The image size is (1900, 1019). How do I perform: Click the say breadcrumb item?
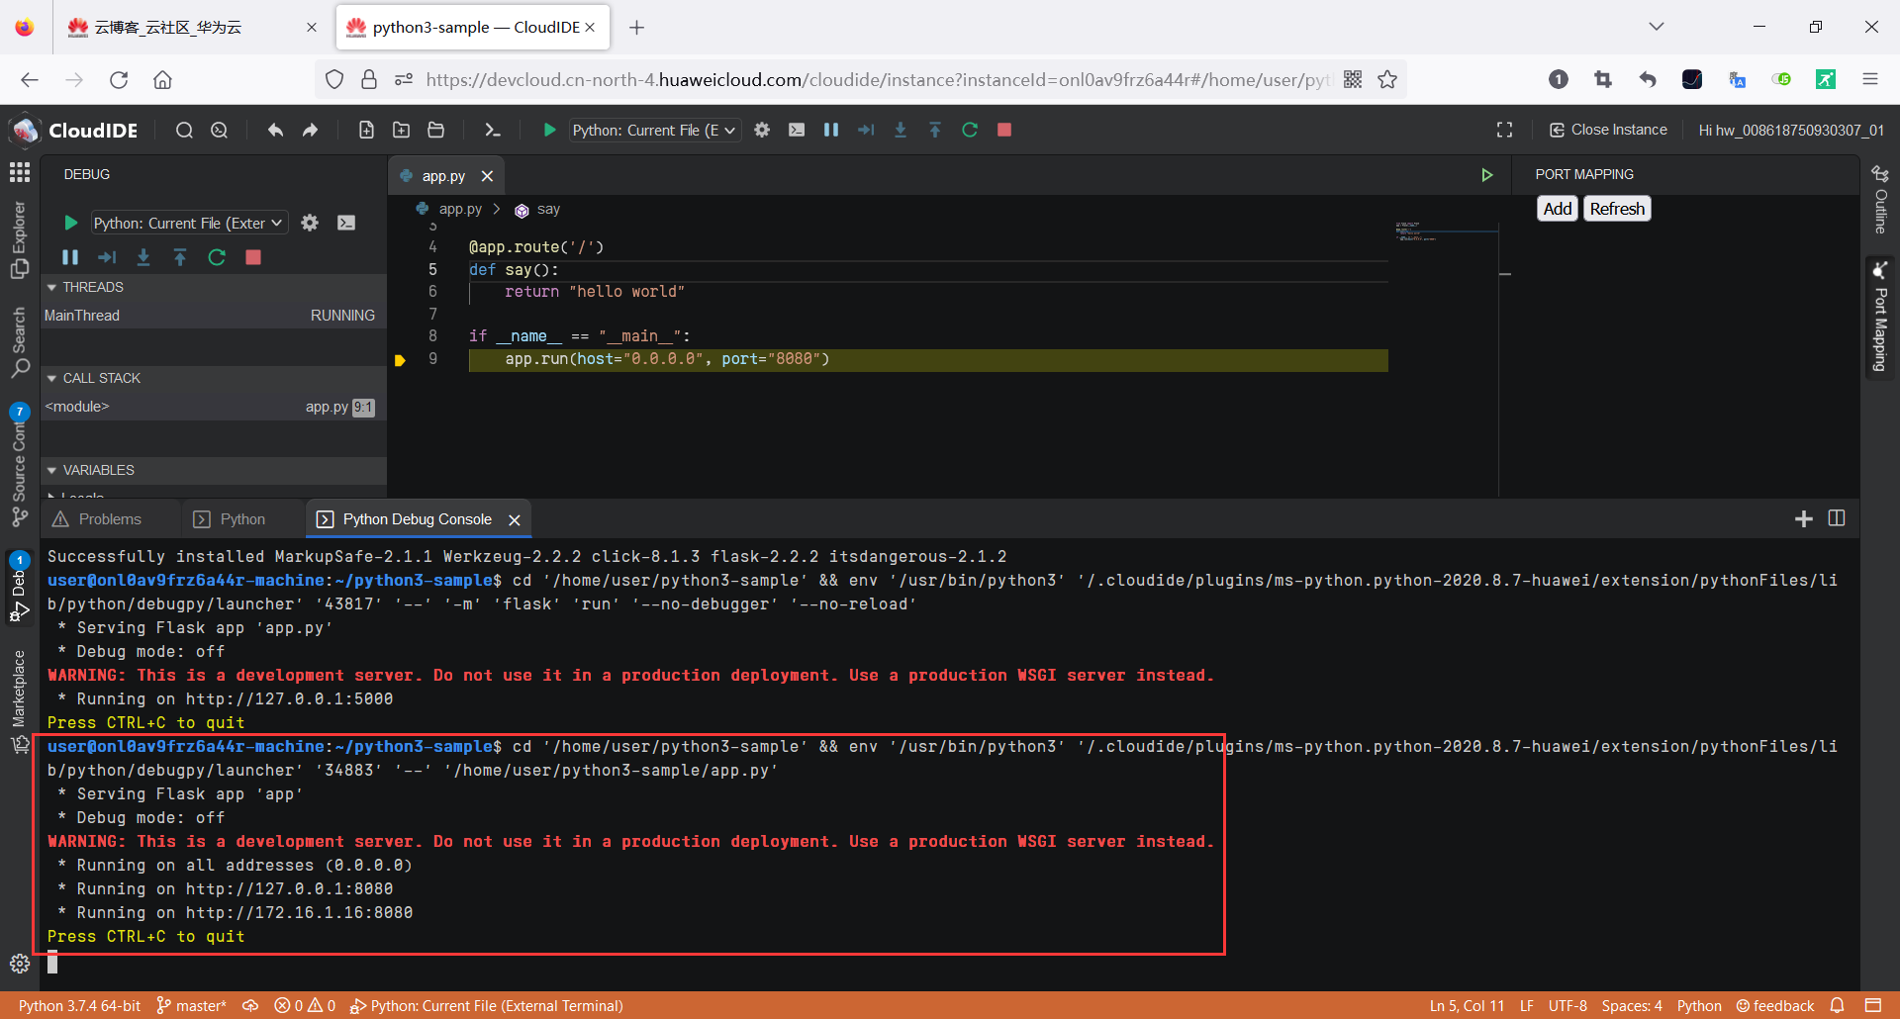[538, 210]
